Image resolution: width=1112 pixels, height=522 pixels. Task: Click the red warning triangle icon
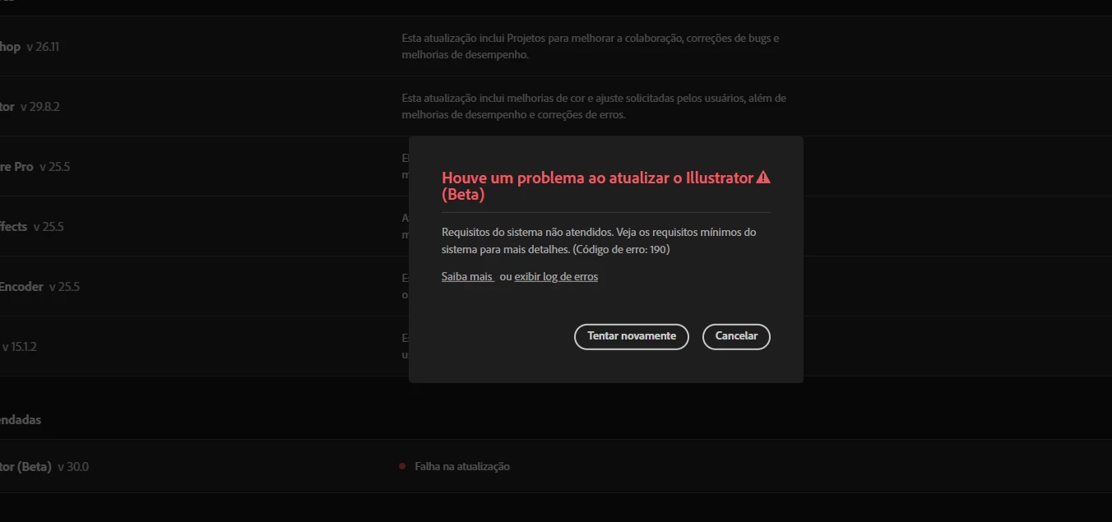(x=763, y=177)
